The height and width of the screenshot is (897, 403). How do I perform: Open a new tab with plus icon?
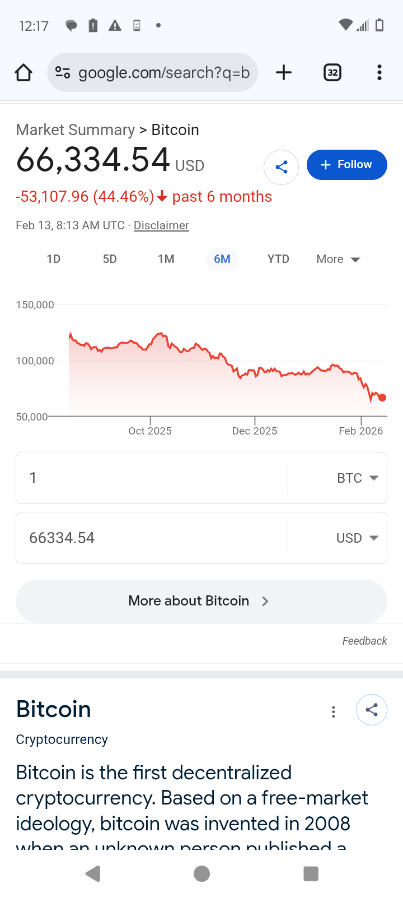point(284,72)
